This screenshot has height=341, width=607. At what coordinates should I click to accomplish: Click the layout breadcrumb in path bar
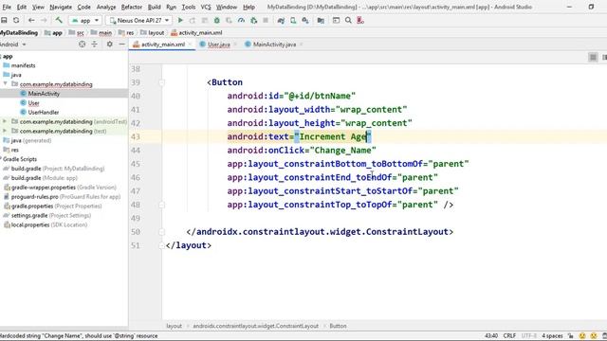pos(152,33)
